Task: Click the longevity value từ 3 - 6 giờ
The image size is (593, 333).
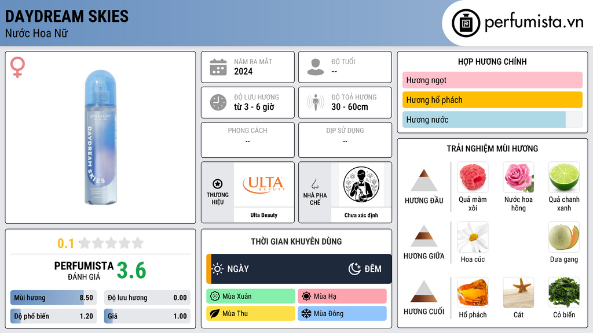Action: coord(254,107)
